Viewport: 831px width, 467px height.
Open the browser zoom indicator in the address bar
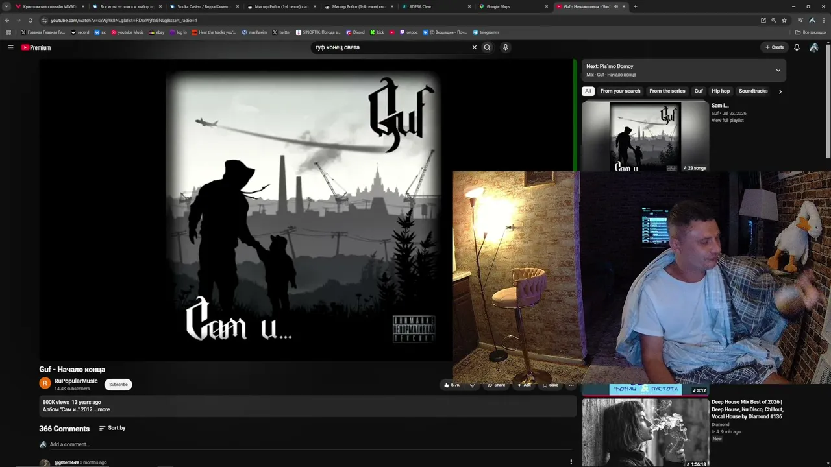[773, 20]
